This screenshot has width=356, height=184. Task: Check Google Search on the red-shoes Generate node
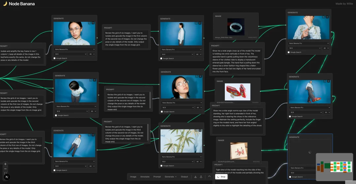tap(290, 117)
